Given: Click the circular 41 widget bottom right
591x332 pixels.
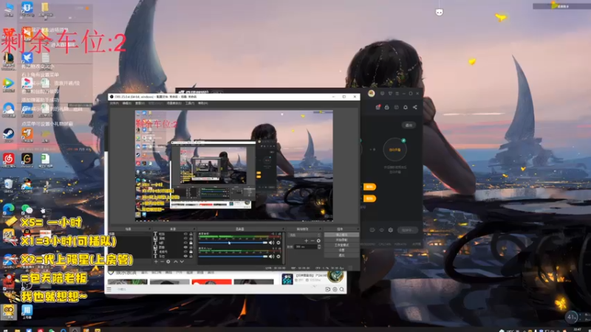Looking at the screenshot, I should [571, 317].
